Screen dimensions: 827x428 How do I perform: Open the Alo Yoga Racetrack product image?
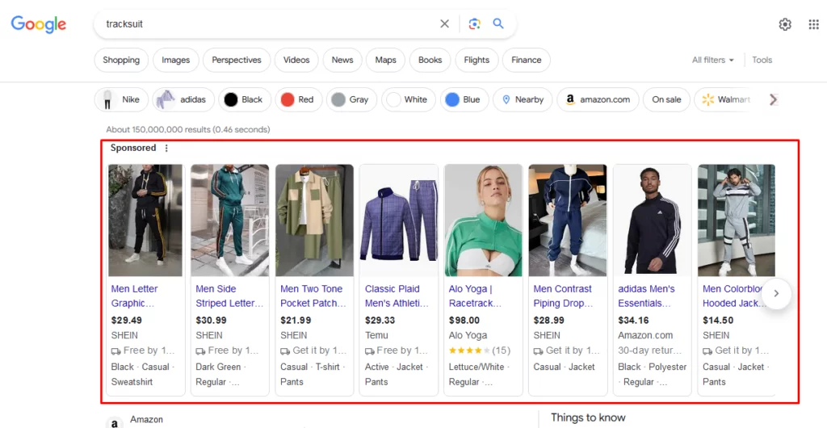483,220
